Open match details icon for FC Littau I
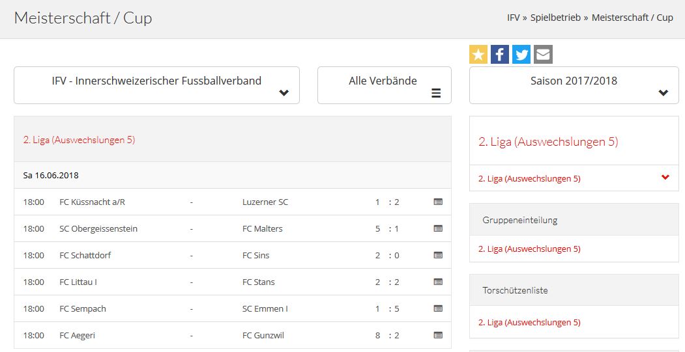The height and width of the screenshot is (352, 685). tap(438, 282)
